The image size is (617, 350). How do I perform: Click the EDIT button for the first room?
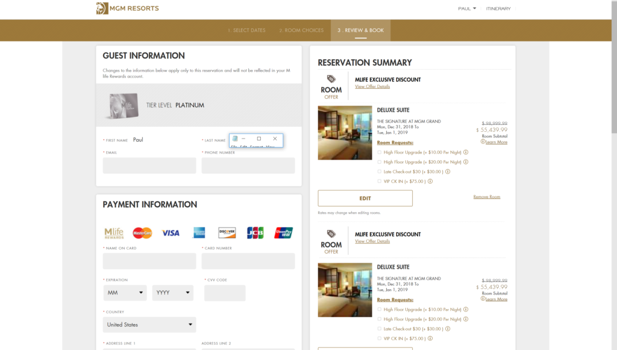(x=365, y=198)
